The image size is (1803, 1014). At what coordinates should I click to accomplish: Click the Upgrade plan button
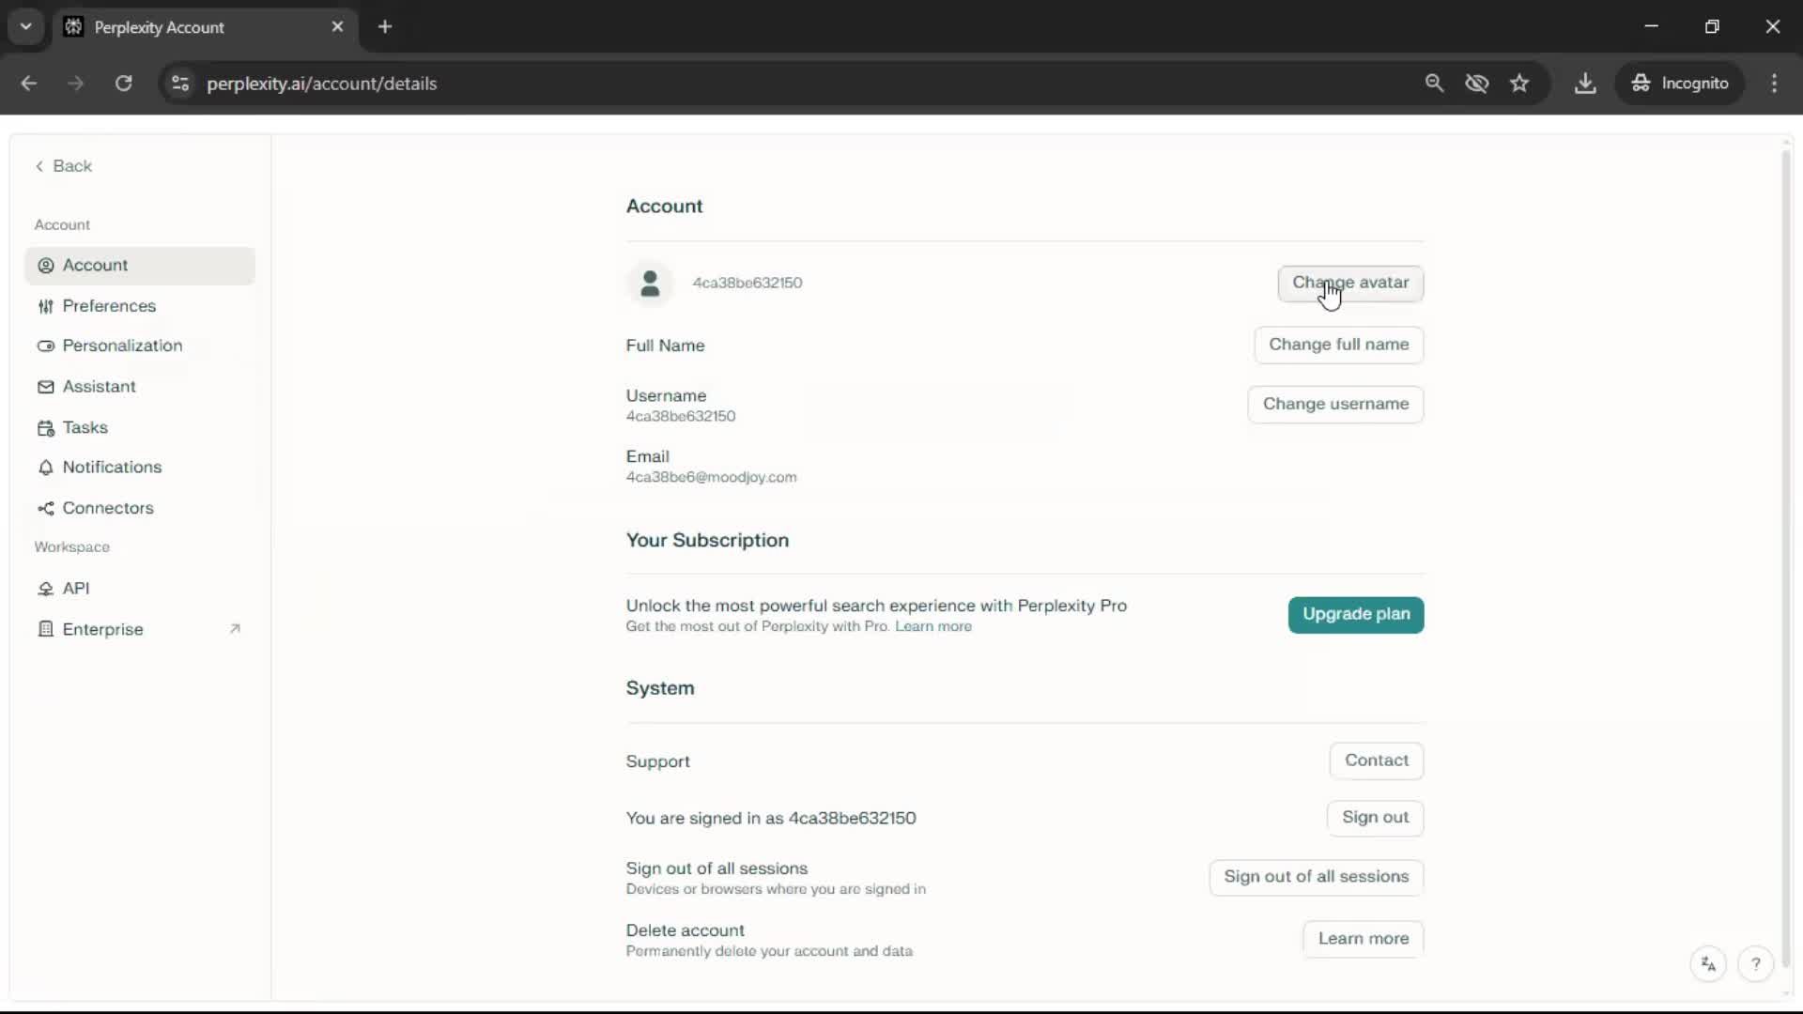(1355, 614)
